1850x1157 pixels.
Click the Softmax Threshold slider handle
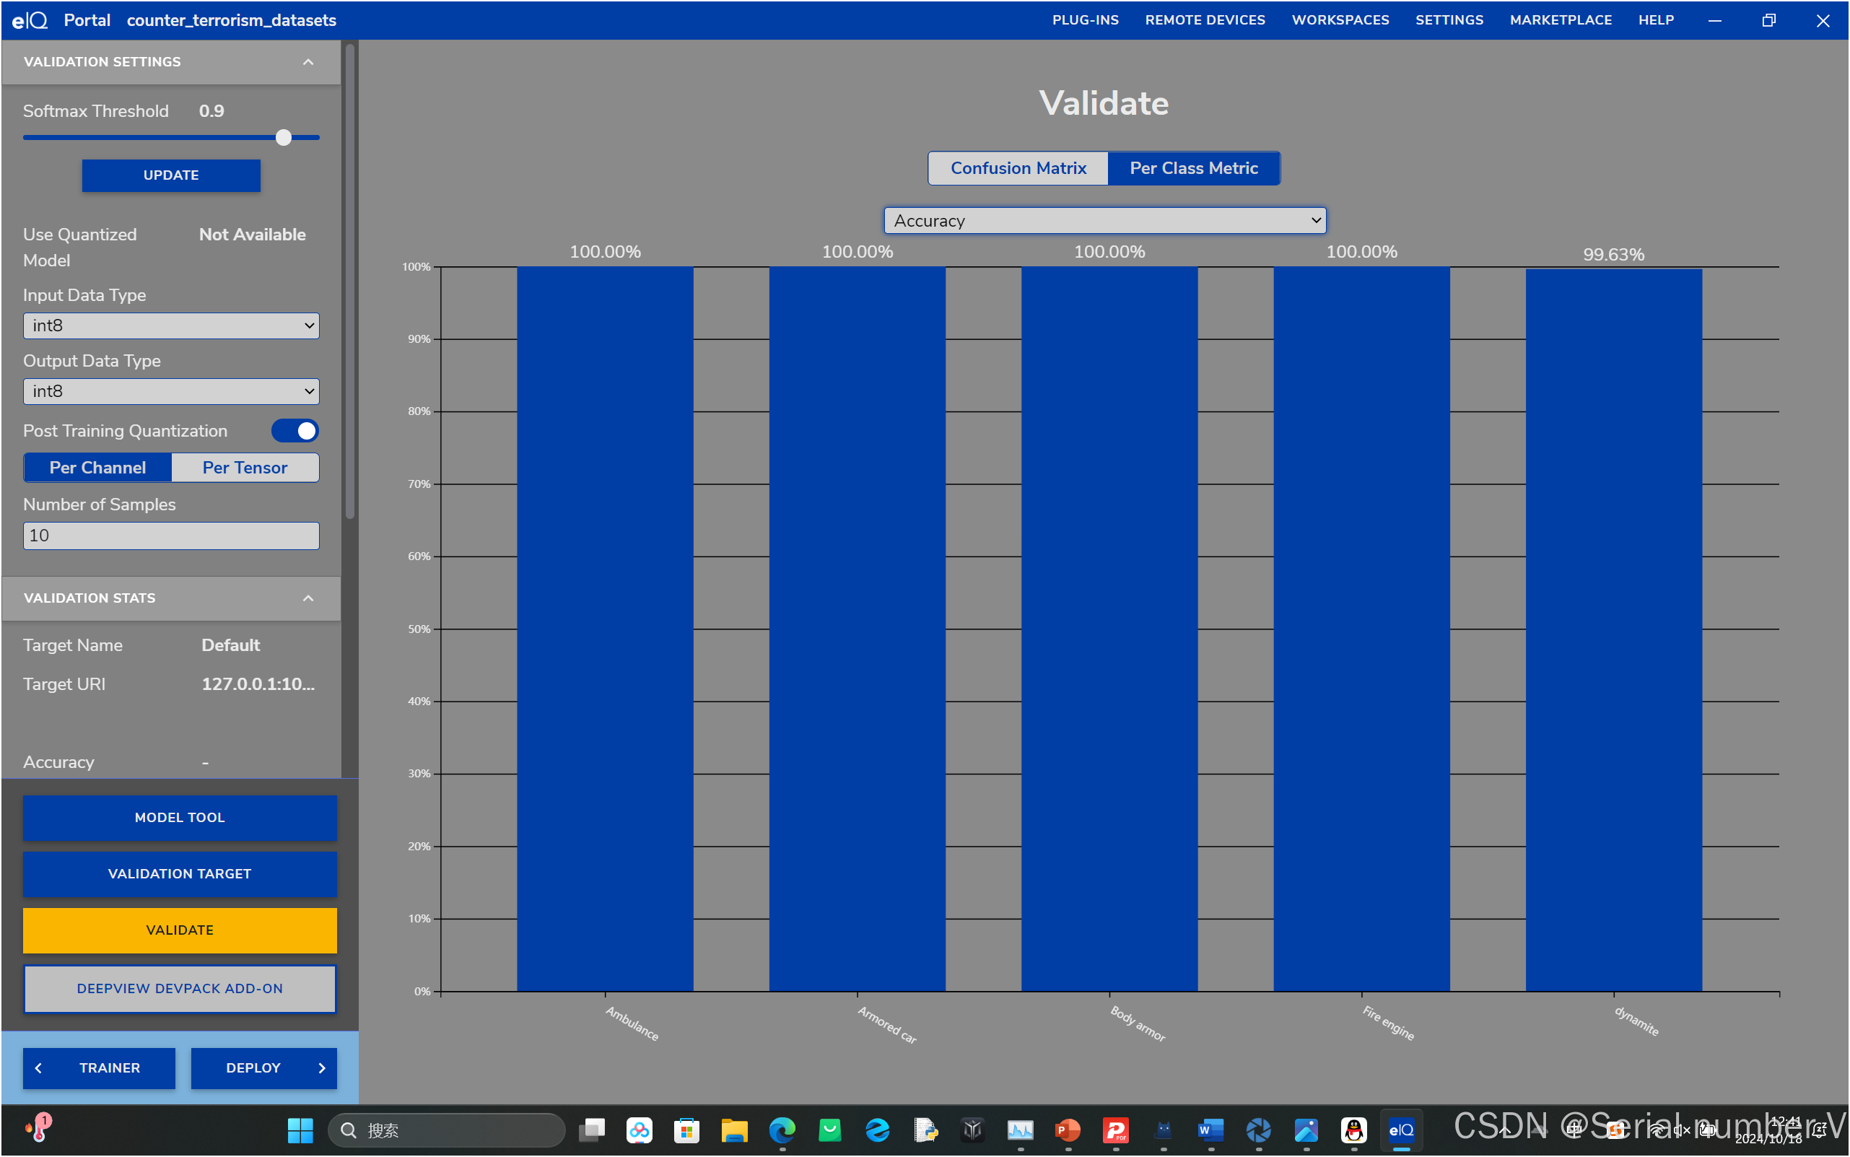[284, 138]
